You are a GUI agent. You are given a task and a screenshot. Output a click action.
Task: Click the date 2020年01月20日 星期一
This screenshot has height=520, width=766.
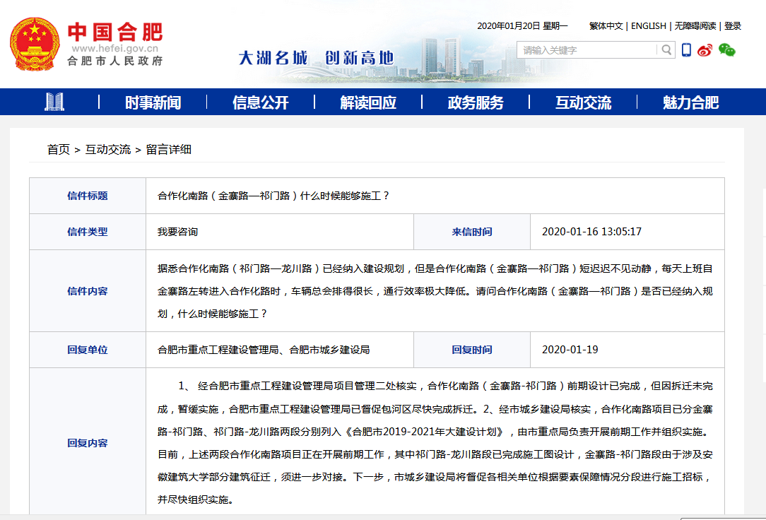point(522,26)
